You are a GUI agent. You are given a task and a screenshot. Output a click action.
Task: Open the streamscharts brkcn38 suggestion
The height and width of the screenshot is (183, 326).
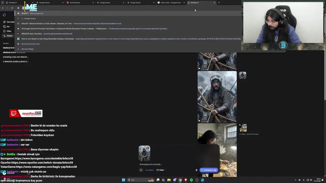click(128, 23)
